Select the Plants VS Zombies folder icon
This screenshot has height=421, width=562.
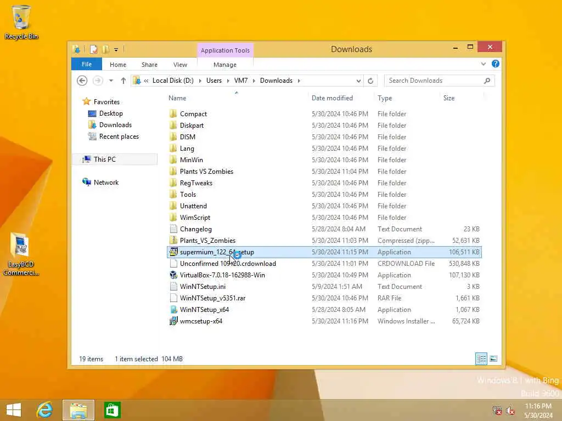coord(173,171)
